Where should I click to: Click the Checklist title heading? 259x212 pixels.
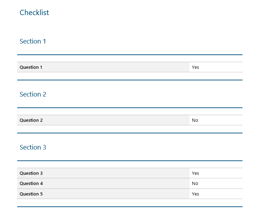click(34, 13)
